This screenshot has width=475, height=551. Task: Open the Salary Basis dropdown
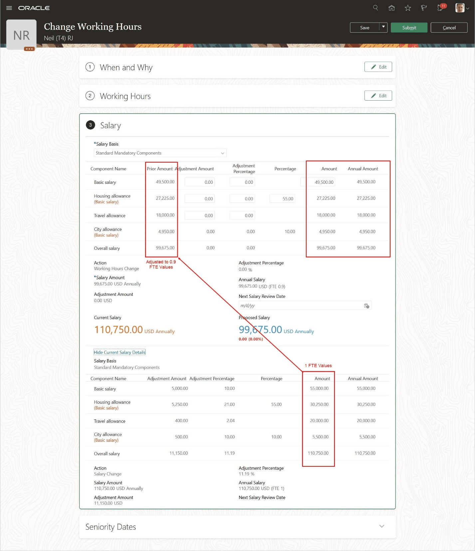[160, 153]
